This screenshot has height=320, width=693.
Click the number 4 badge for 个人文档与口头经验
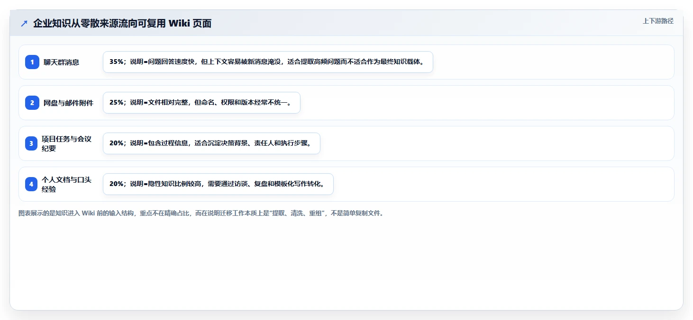32,184
